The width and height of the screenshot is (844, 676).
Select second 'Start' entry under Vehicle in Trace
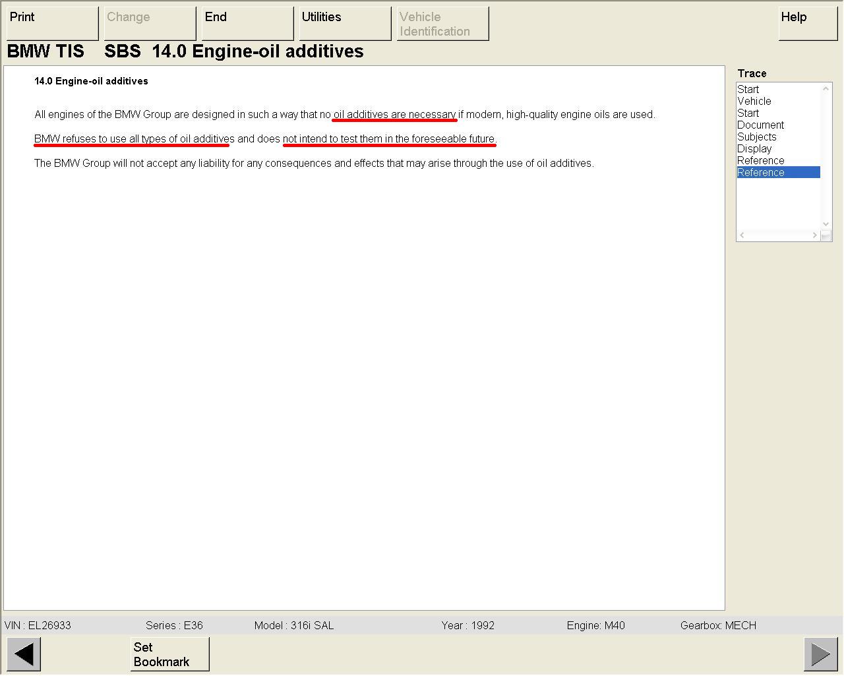pos(778,113)
